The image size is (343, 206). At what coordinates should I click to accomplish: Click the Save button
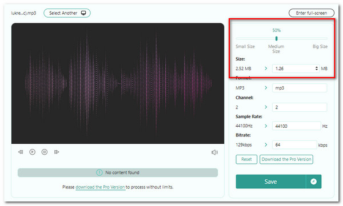point(271,181)
